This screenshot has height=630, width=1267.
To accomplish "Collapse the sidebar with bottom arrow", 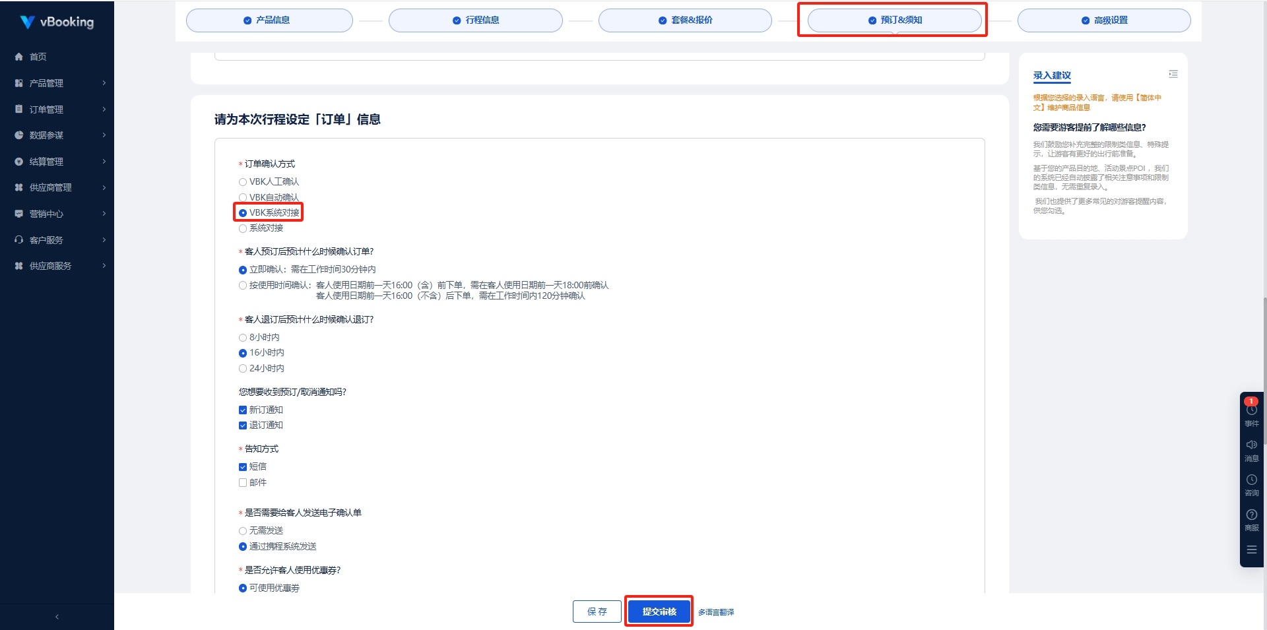I will click(57, 615).
